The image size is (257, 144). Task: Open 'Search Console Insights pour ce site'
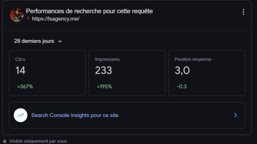[x=75, y=115]
